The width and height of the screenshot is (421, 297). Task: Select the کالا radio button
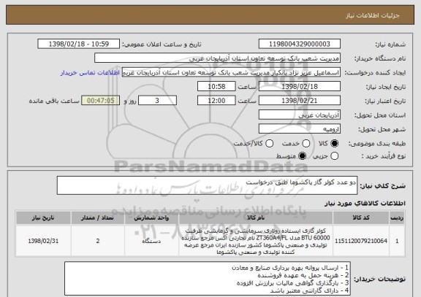[334, 144]
